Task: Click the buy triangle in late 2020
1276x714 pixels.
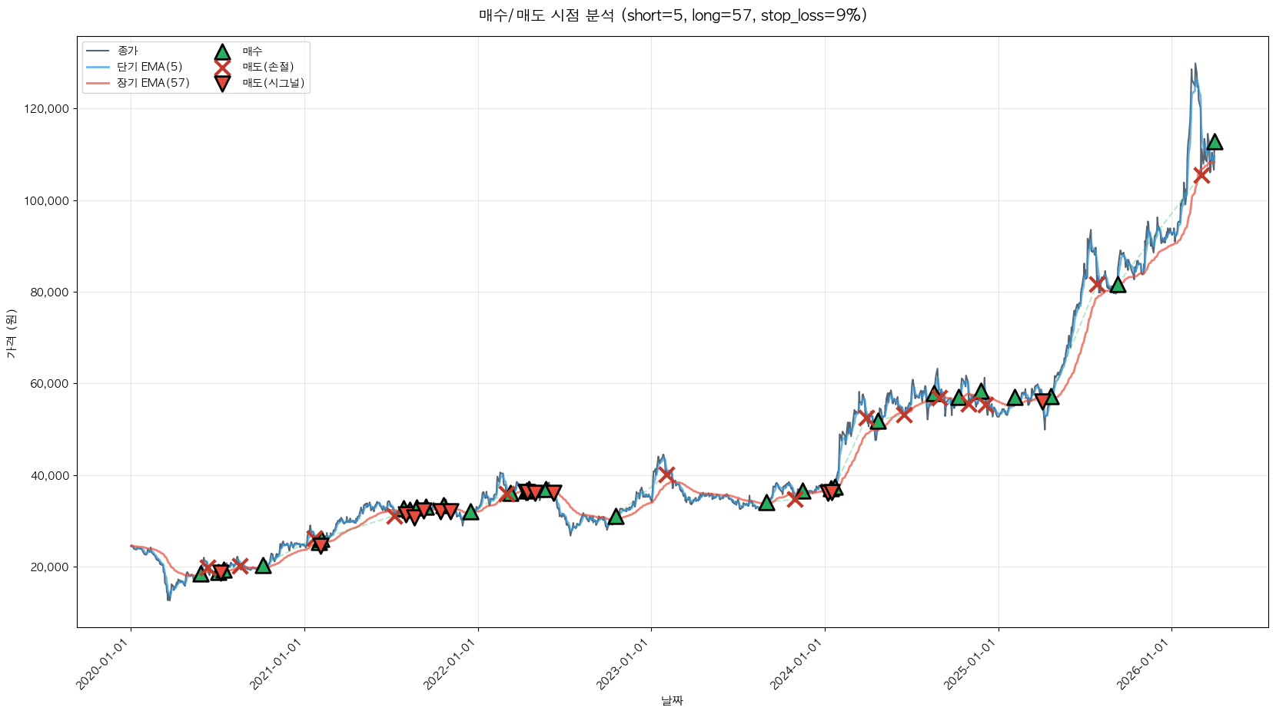Action: click(x=263, y=566)
